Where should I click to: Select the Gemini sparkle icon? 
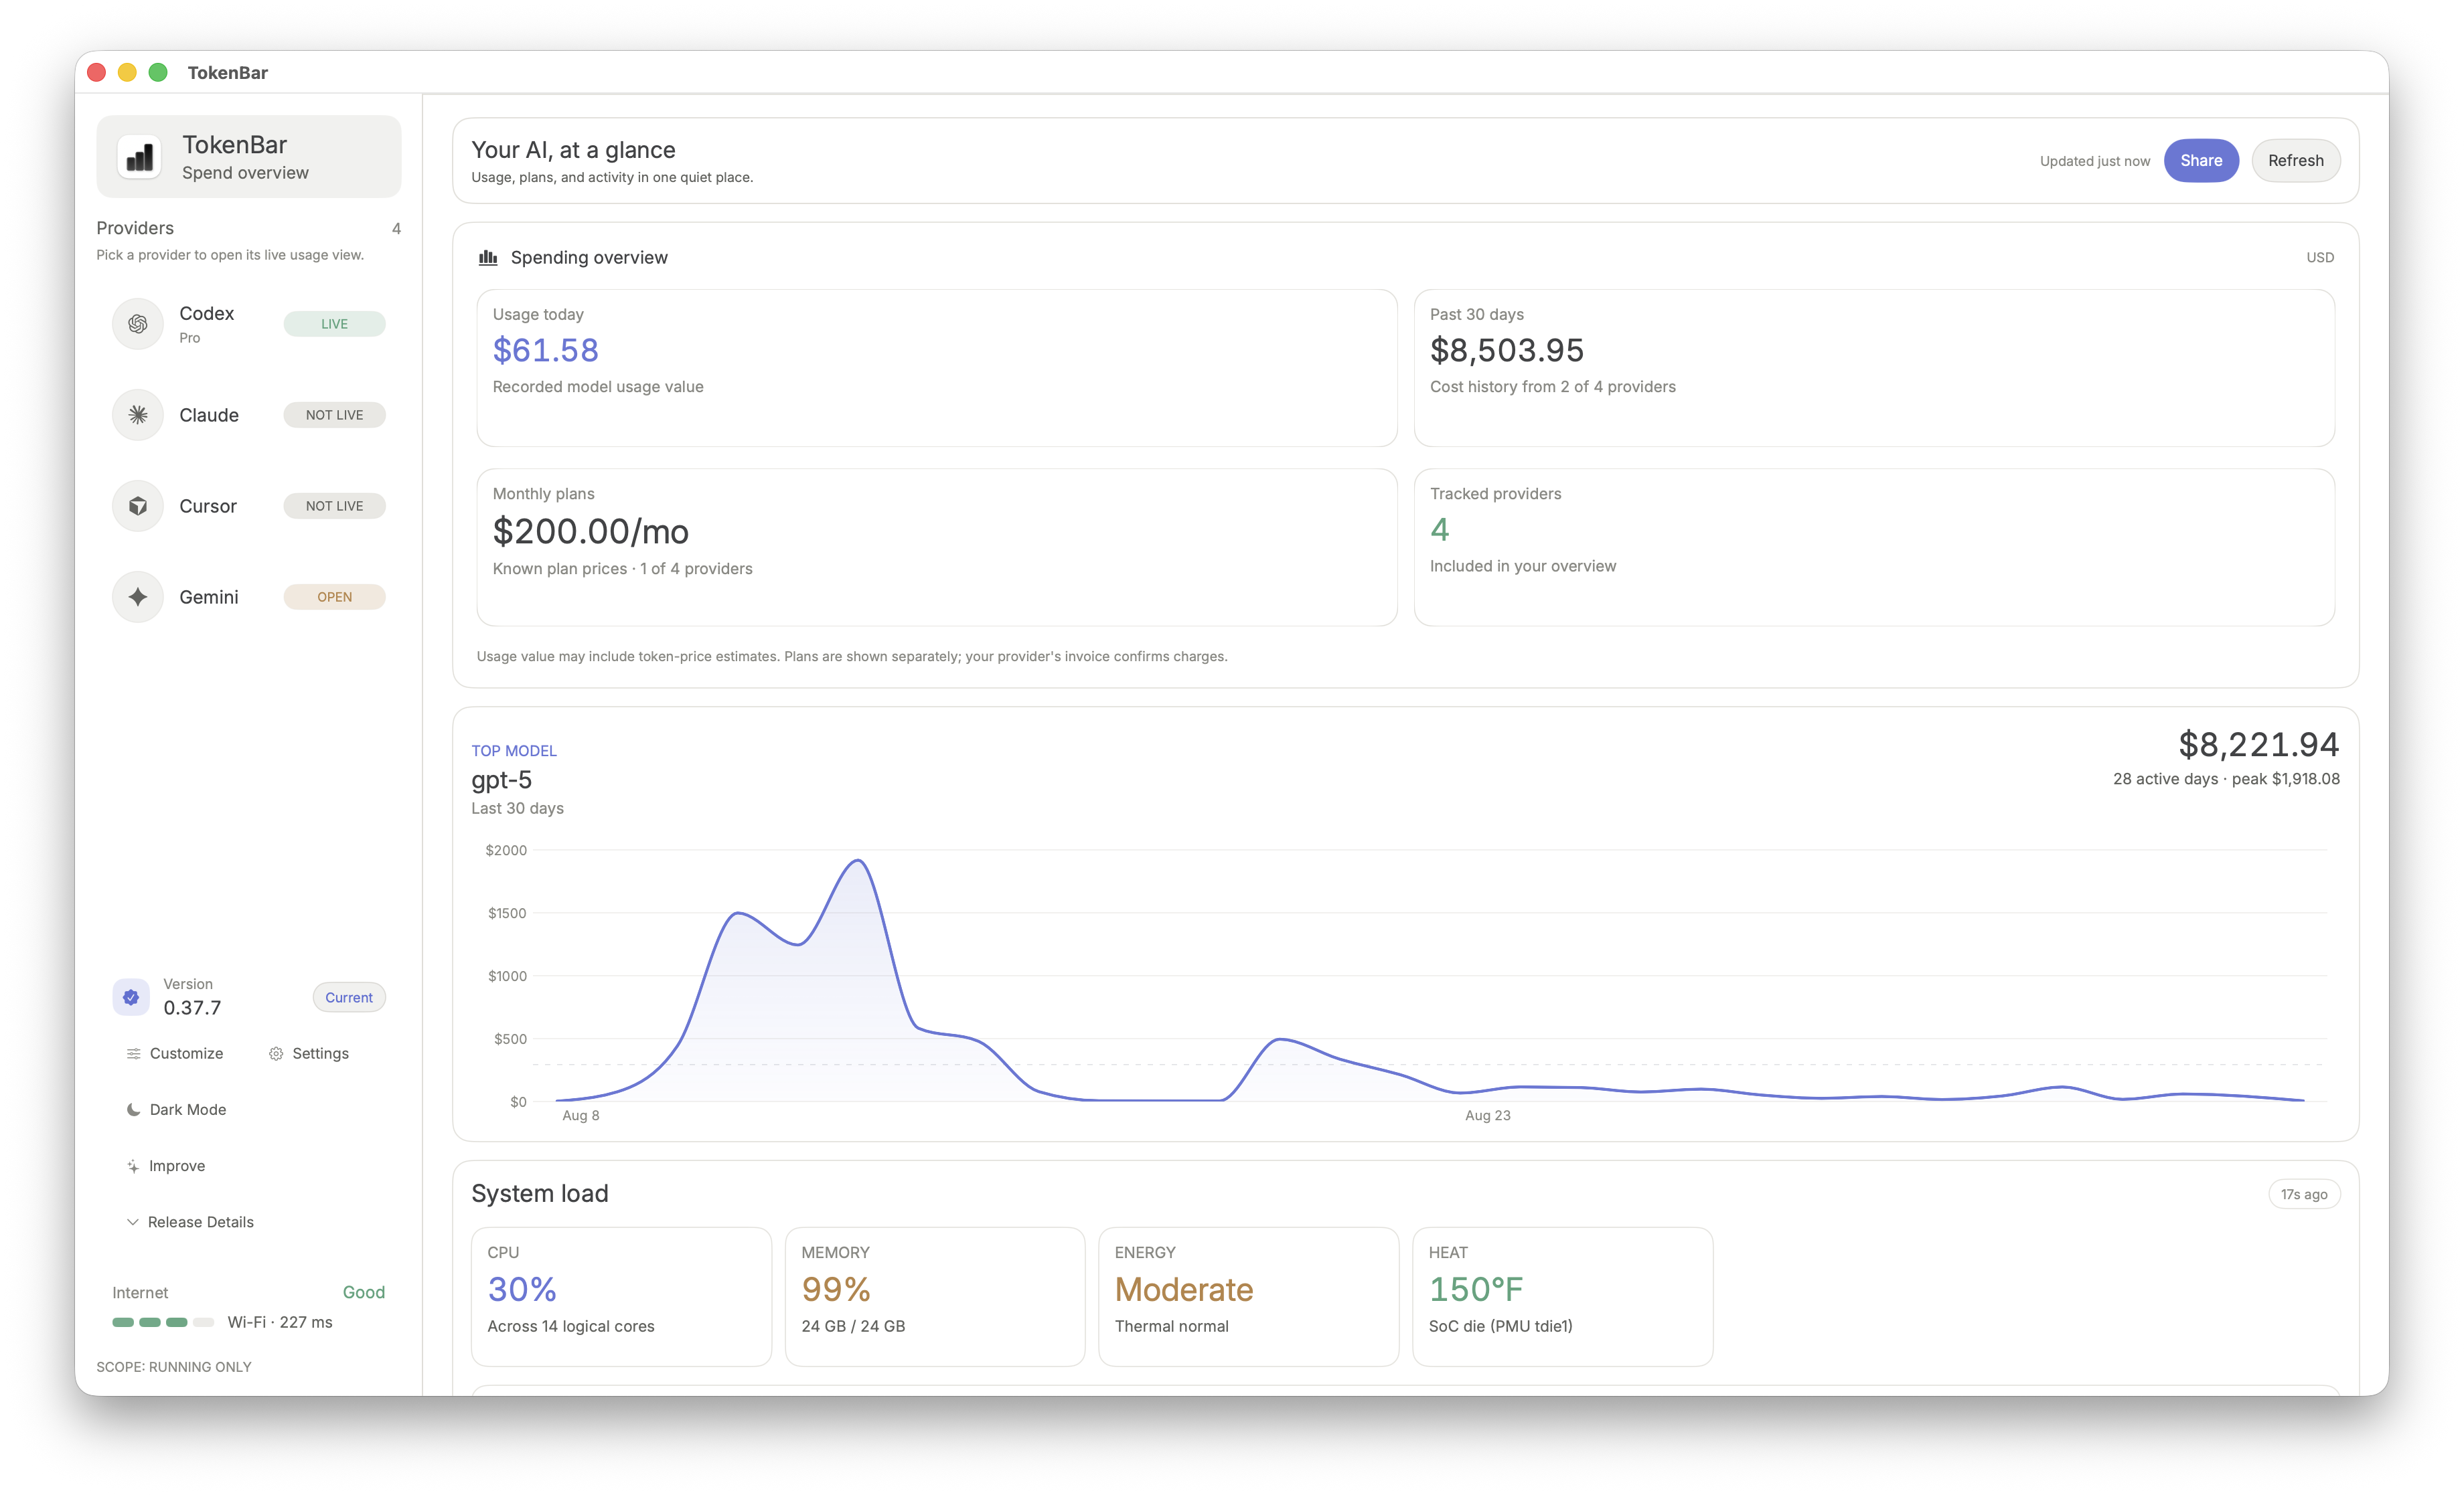138,597
